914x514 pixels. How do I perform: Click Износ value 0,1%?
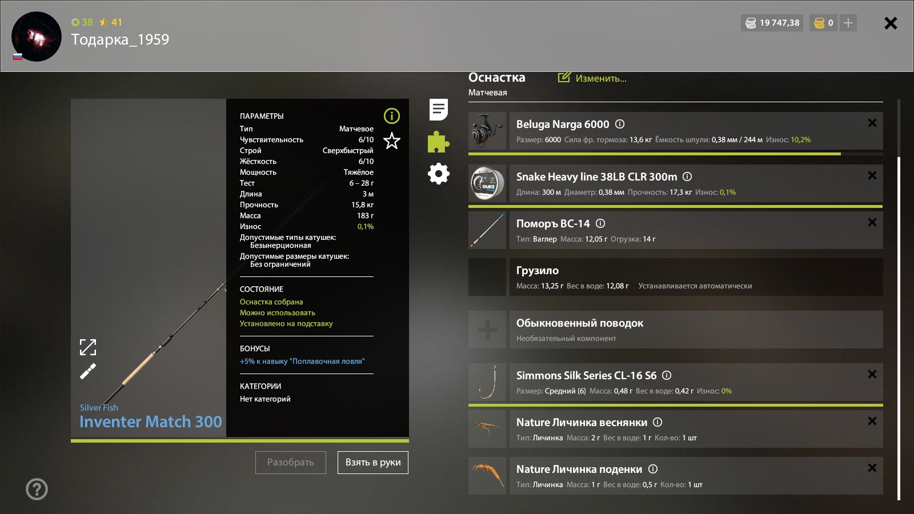tap(366, 226)
